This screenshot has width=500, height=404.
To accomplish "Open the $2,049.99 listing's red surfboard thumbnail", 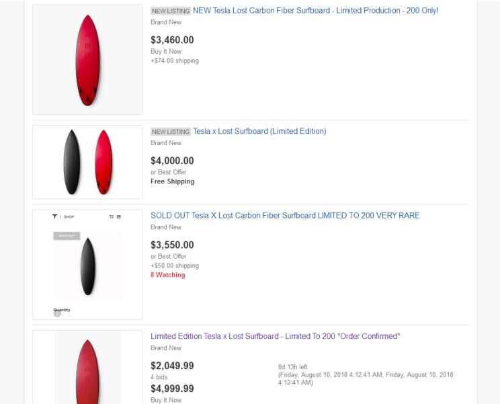I will pyautogui.click(x=87, y=371).
